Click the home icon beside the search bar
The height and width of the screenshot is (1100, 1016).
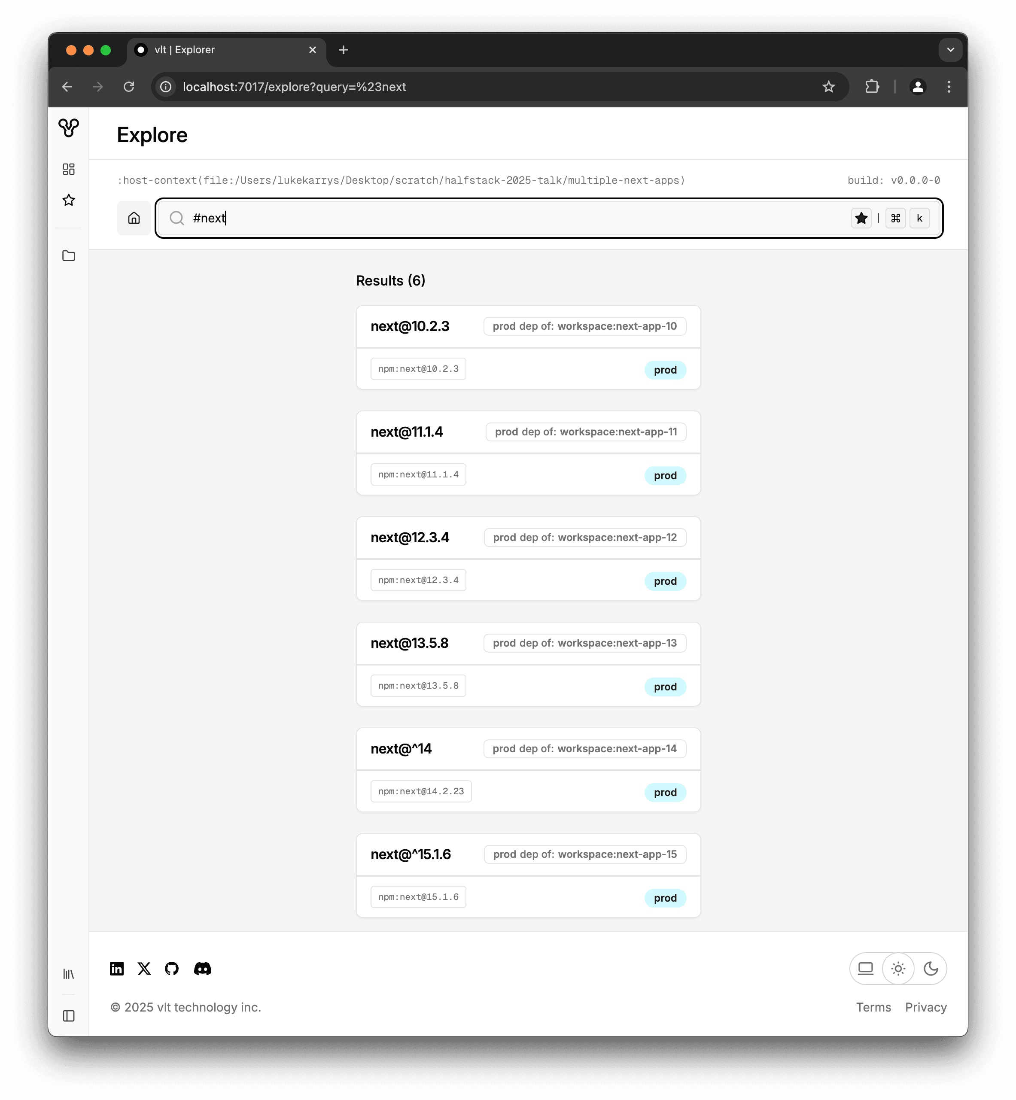point(134,218)
